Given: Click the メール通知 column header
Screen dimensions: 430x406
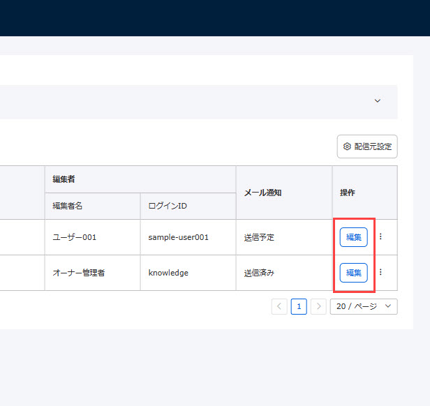Looking at the screenshot, I should 262,193.
